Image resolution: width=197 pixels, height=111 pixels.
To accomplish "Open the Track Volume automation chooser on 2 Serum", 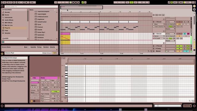I will click(159, 27).
